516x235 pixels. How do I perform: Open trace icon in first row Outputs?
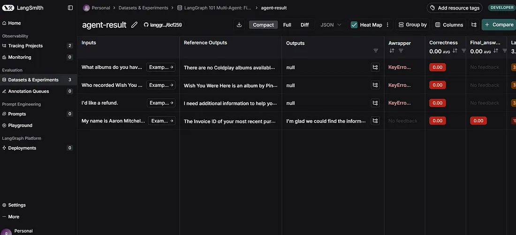coord(375,68)
